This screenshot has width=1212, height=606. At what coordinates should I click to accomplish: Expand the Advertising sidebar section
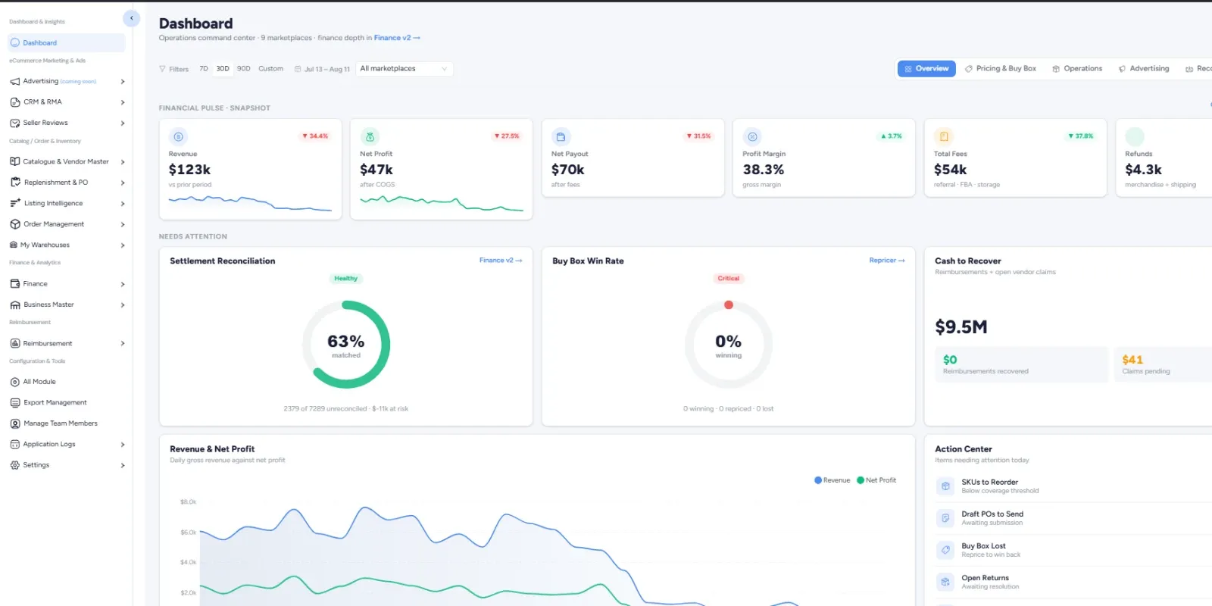(x=123, y=81)
